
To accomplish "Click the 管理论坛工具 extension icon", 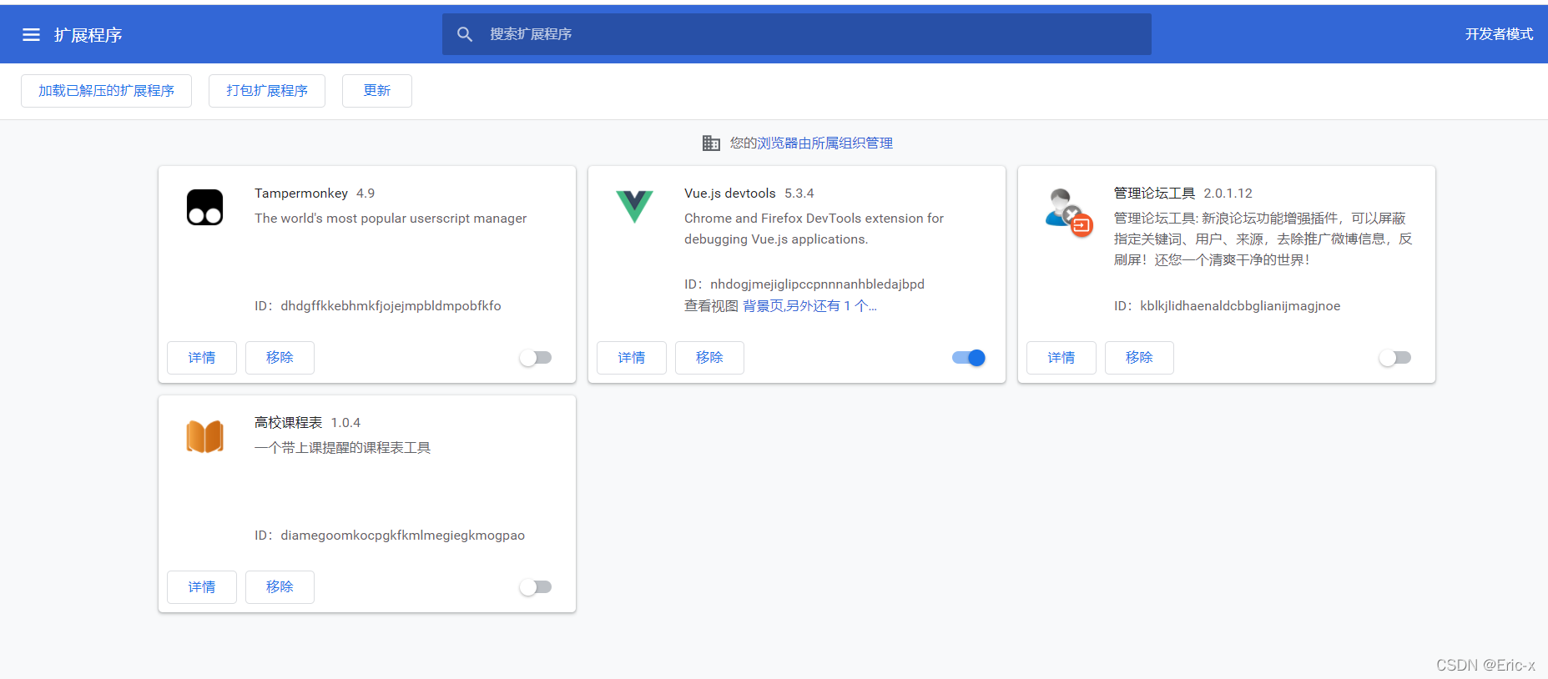I will (x=1069, y=212).
